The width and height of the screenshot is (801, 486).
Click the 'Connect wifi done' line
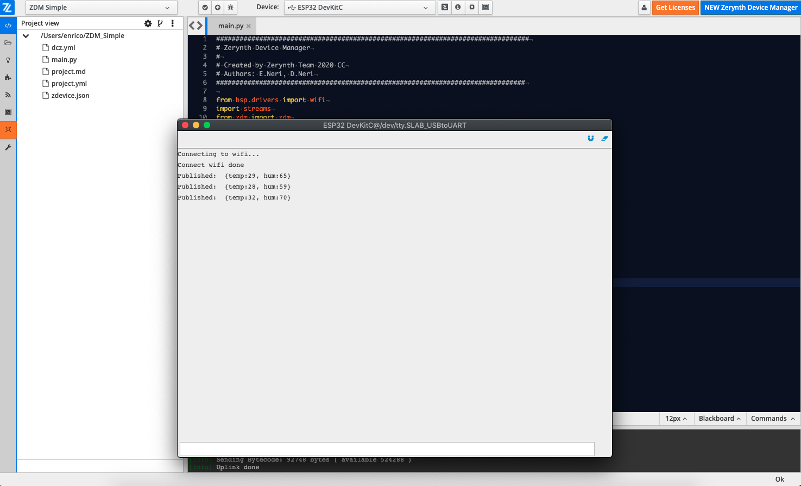click(x=211, y=165)
